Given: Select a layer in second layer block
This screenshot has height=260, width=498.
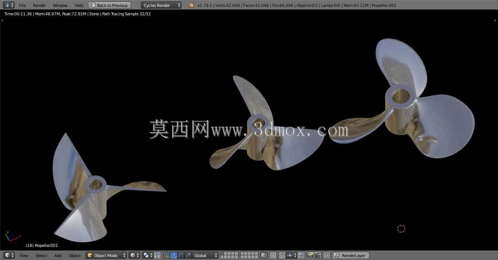Looking at the screenshot, I should [249, 256].
